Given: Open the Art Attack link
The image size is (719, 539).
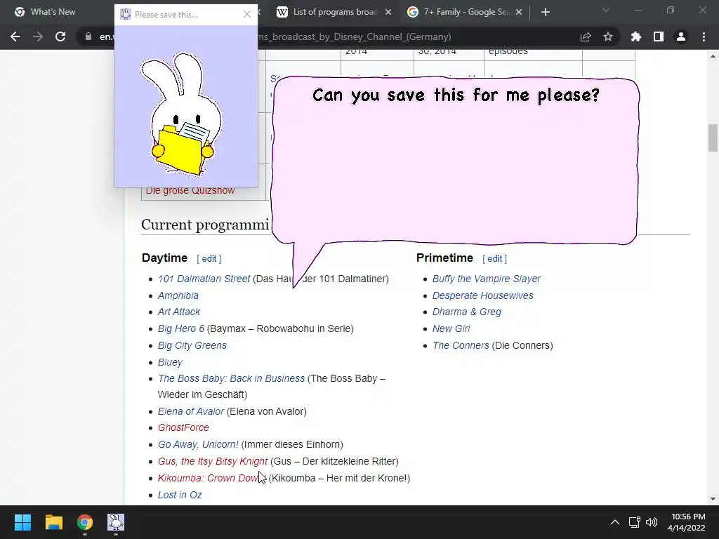Looking at the screenshot, I should (x=179, y=312).
